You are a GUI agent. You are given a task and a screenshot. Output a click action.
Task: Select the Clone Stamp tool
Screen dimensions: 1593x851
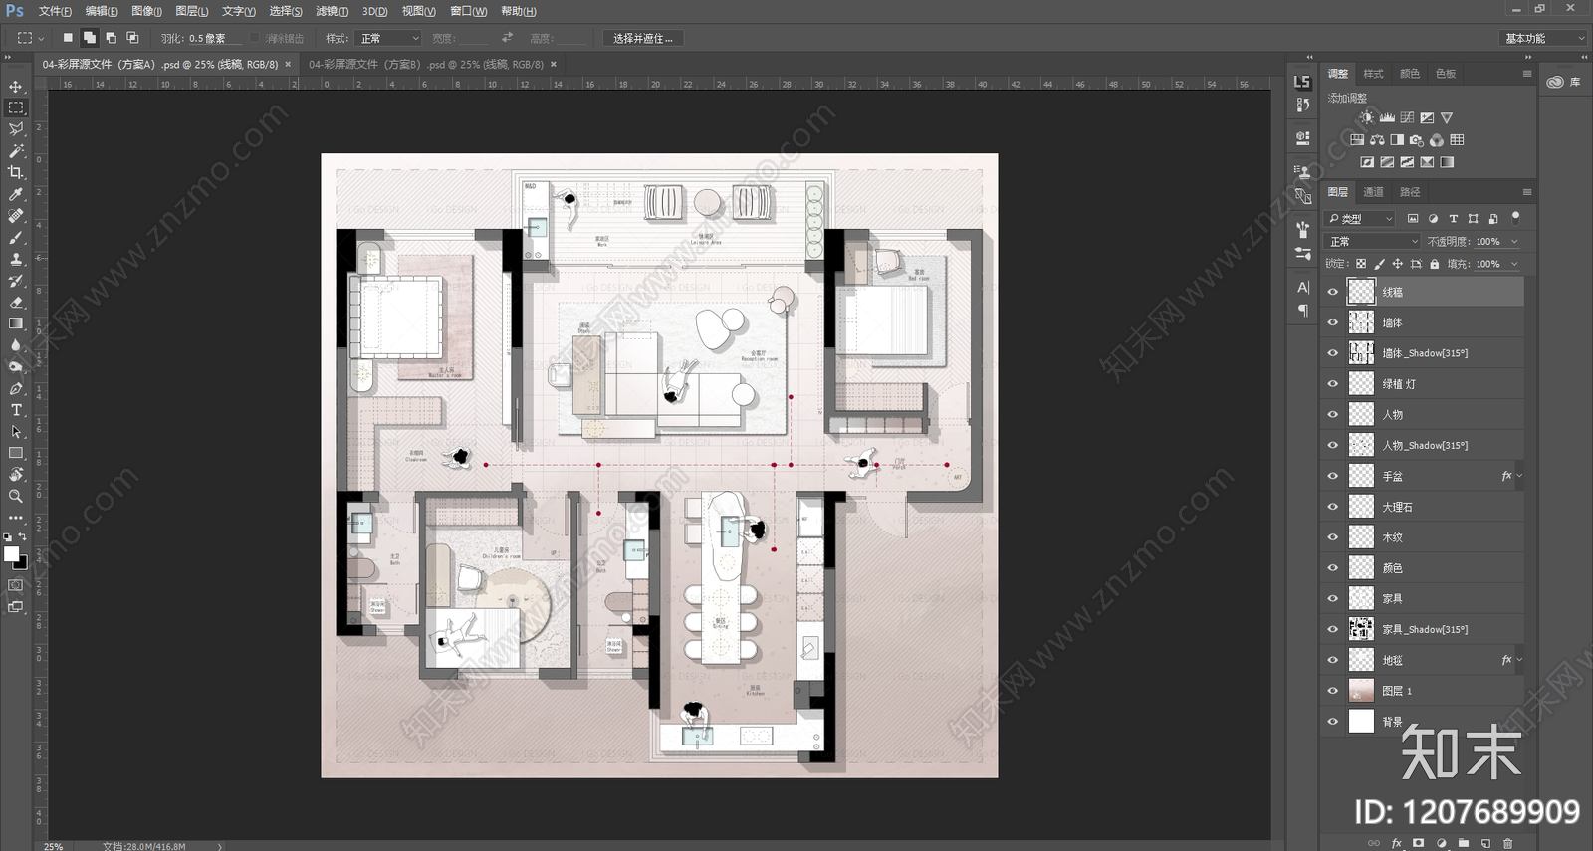pos(16,259)
